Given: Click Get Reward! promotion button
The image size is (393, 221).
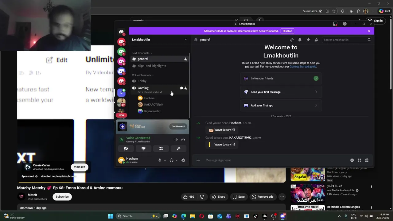Looking at the screenshot, I should click(x=178, y=126).
